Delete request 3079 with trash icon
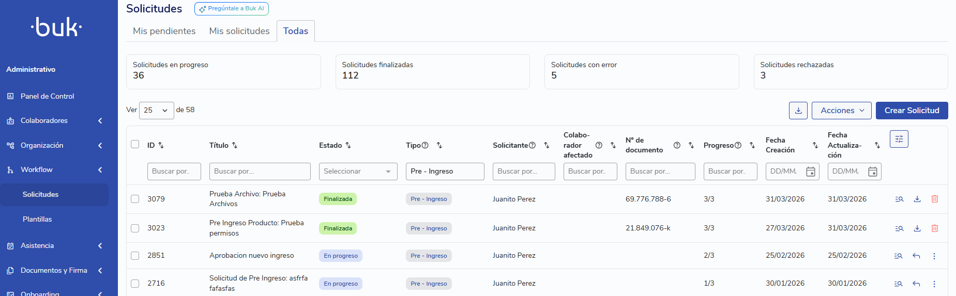 tap(934, 199)
